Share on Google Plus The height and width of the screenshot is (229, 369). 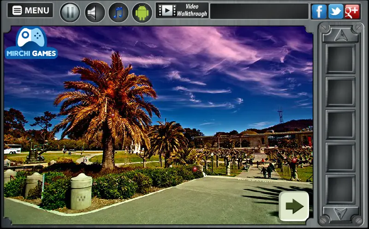352,11
